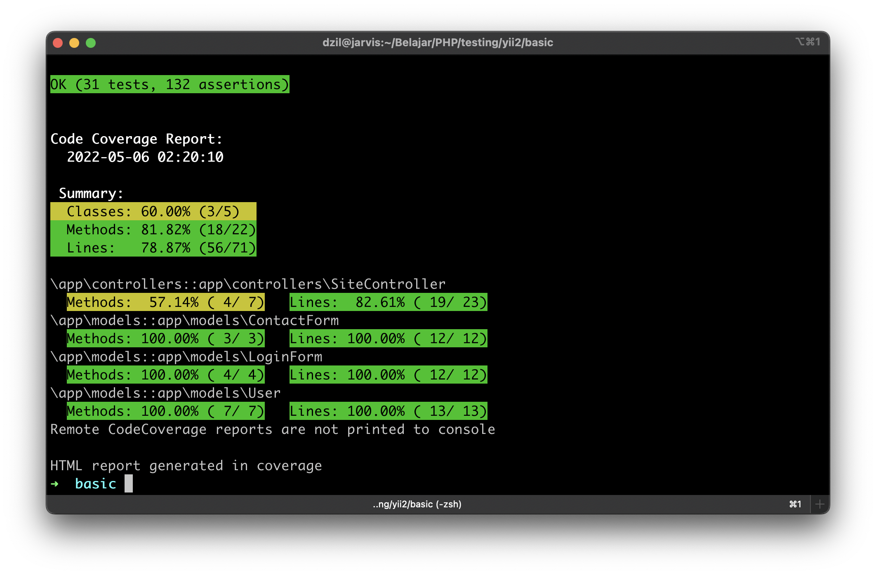876x575 pixels.
Task: Click the block cursor at the prompt
Action: click(x=129, y=483)
